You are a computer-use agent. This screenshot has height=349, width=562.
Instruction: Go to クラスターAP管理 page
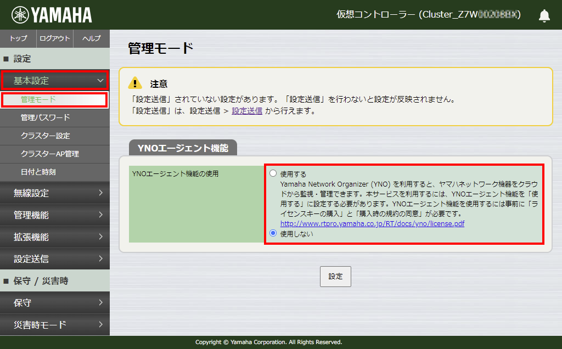[49, 154]
